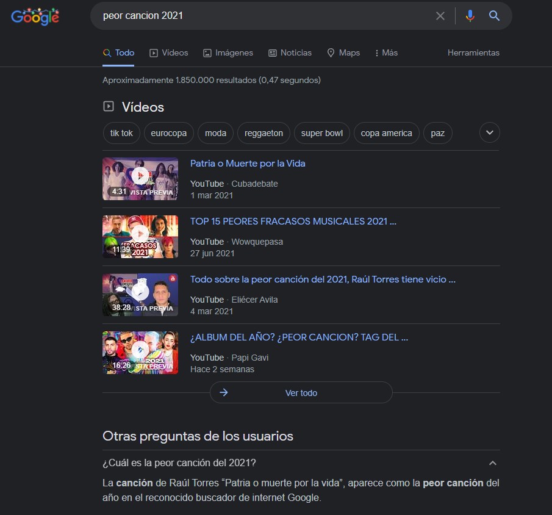Open the 16:26 Papi Gavi video thumbnail
The image size is (552, 515).
[140, 352]
